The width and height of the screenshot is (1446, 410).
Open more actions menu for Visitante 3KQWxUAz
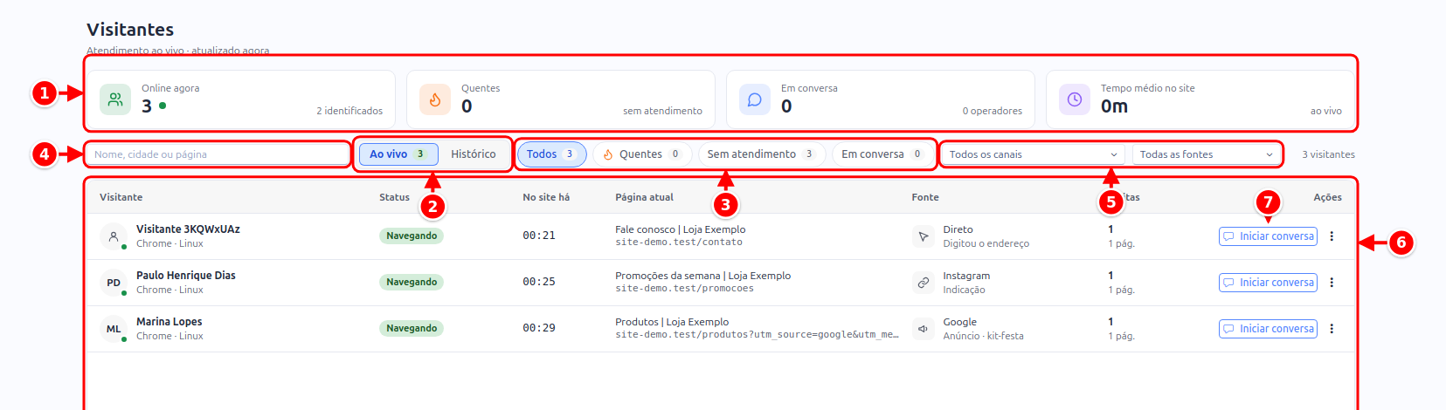(1332, 236)
